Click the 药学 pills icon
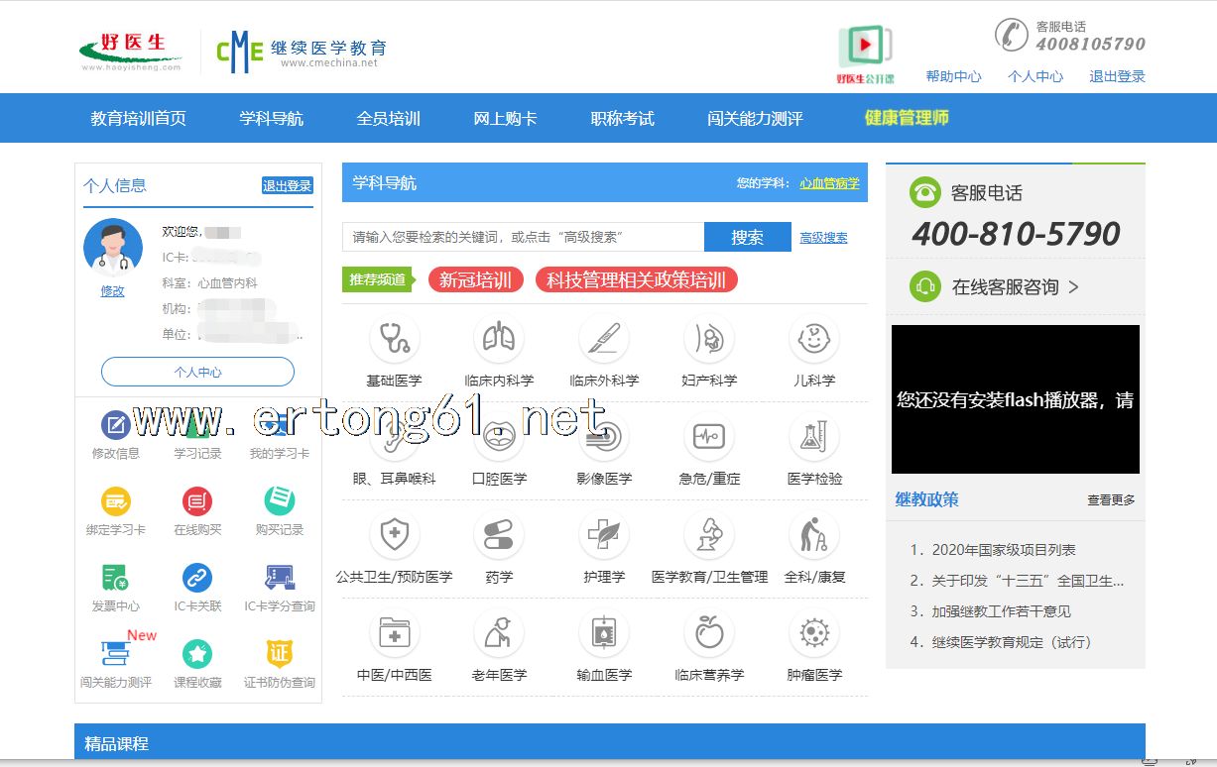The image size is (1217, 767). pos(499,535)
